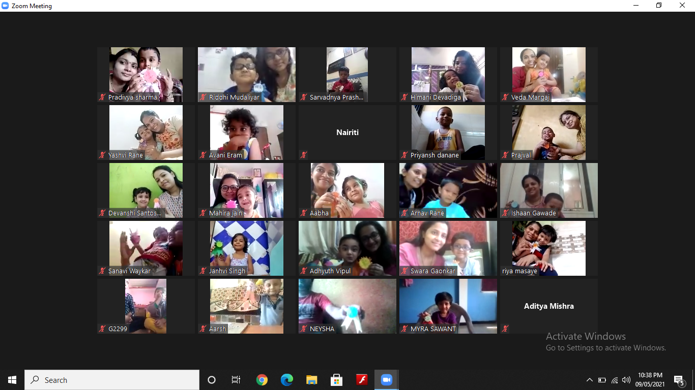
Task: Click the Ishaan Gawade name label
Action: tap(534, 213)
